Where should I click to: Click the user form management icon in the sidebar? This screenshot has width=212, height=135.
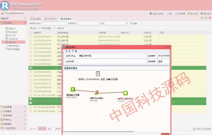click(x=7, y=49)
